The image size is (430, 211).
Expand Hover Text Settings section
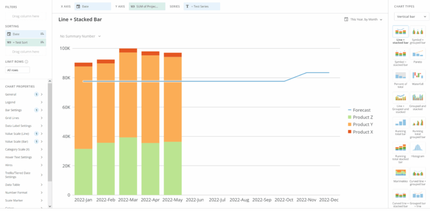[24, 157]
